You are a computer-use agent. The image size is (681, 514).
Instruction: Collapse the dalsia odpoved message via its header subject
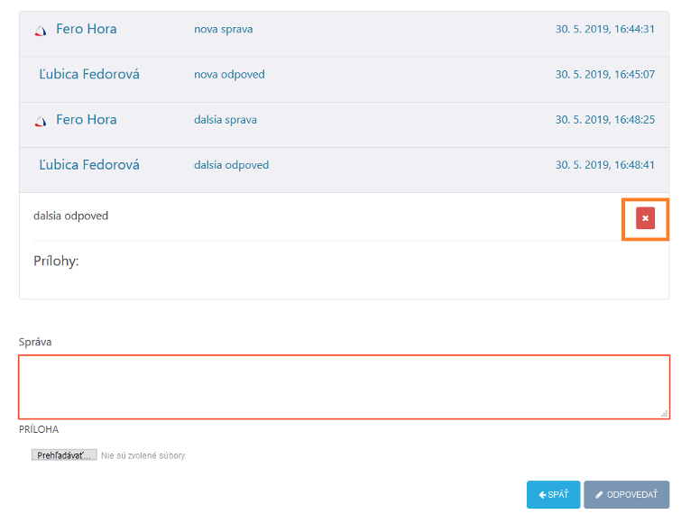coord(231,165)
